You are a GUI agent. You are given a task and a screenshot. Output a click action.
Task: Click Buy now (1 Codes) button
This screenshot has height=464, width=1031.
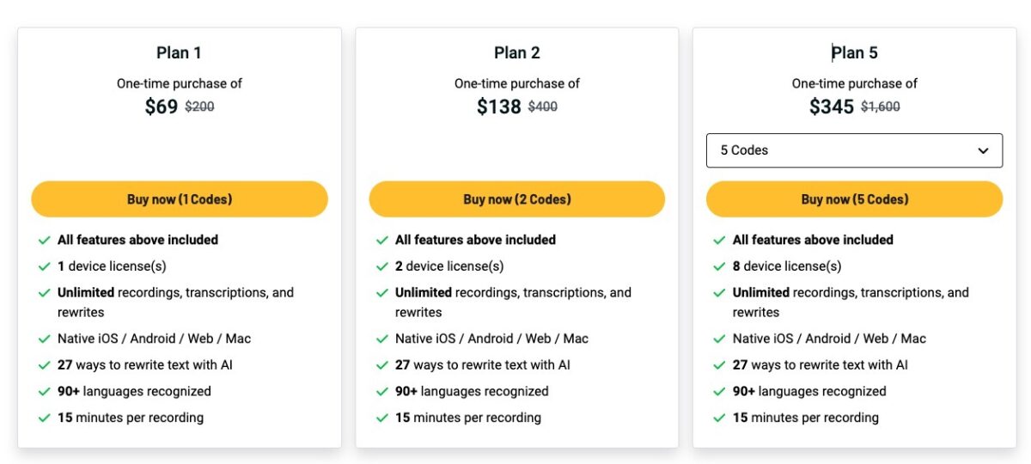[180, 199]
